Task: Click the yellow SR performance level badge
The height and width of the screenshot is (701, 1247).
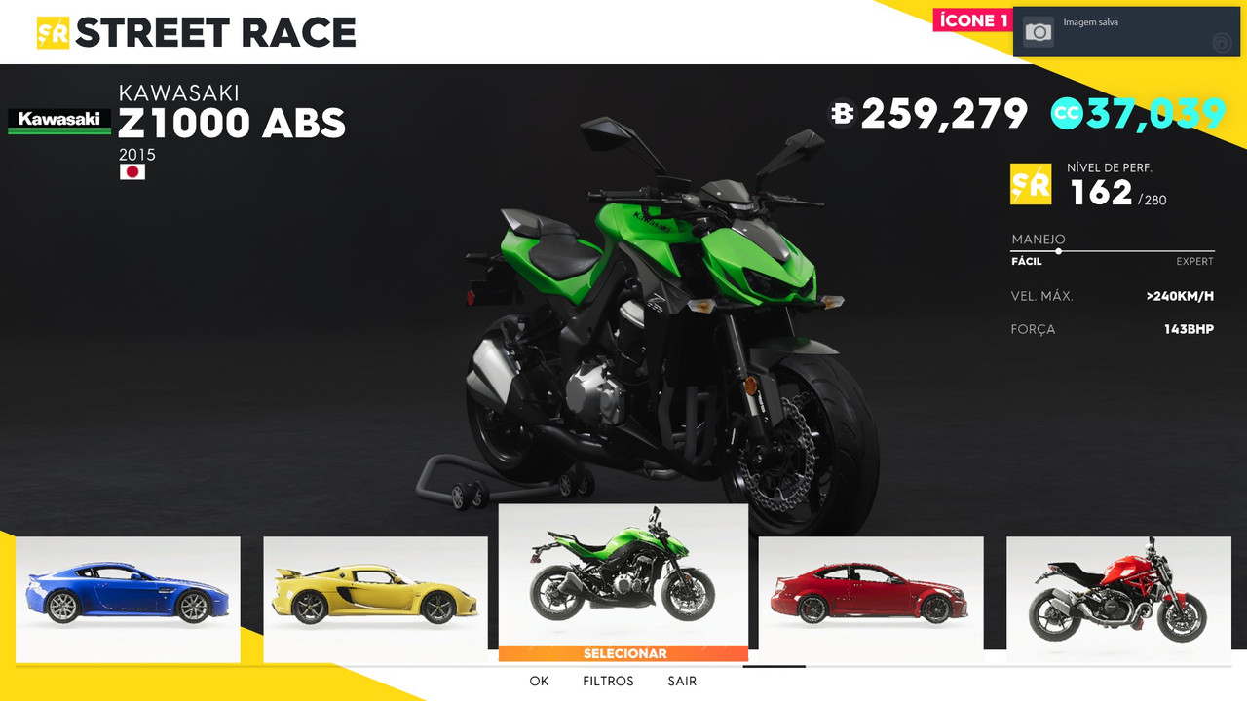Action: (1031, 184)
